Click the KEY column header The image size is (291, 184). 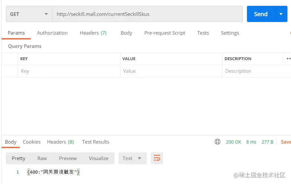[24, 59]
